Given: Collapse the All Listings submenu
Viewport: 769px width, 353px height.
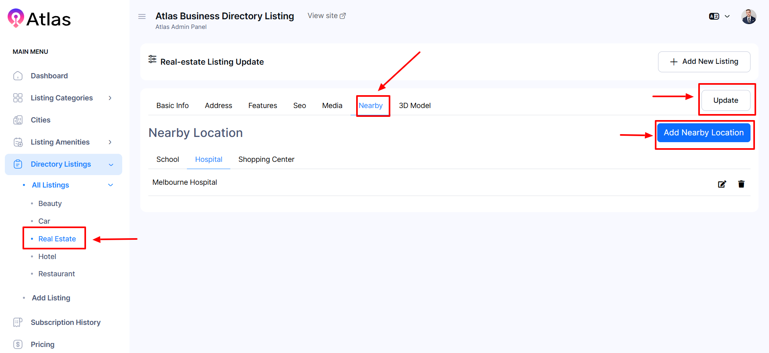Looking at the screenshot, I should [111, 185].
